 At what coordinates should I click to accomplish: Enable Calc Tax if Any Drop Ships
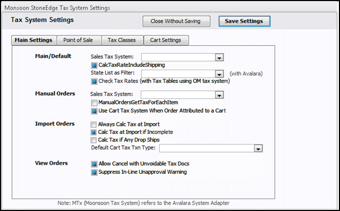[x=93, y=140]
